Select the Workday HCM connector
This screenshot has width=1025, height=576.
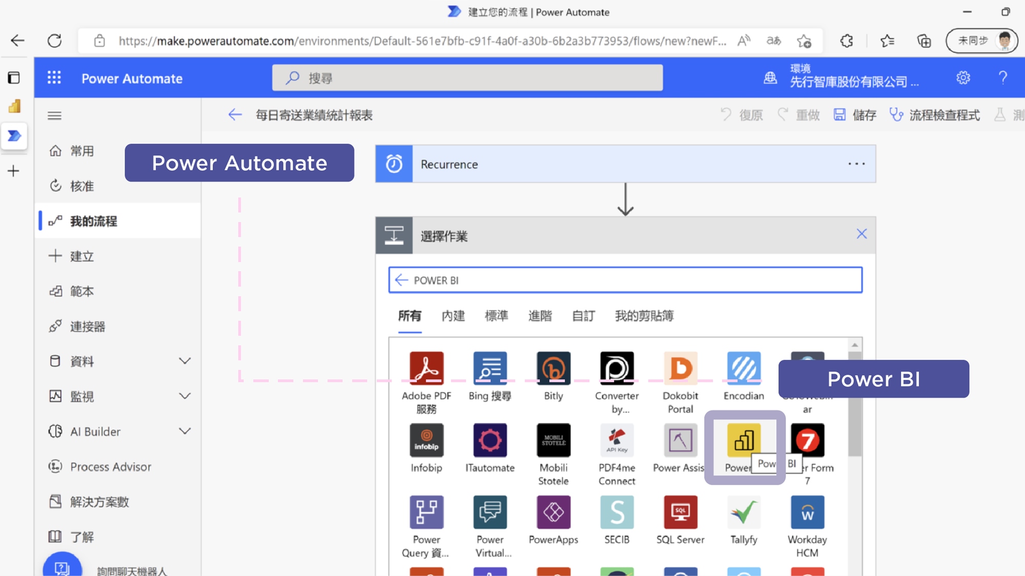[x=807, y=513]
